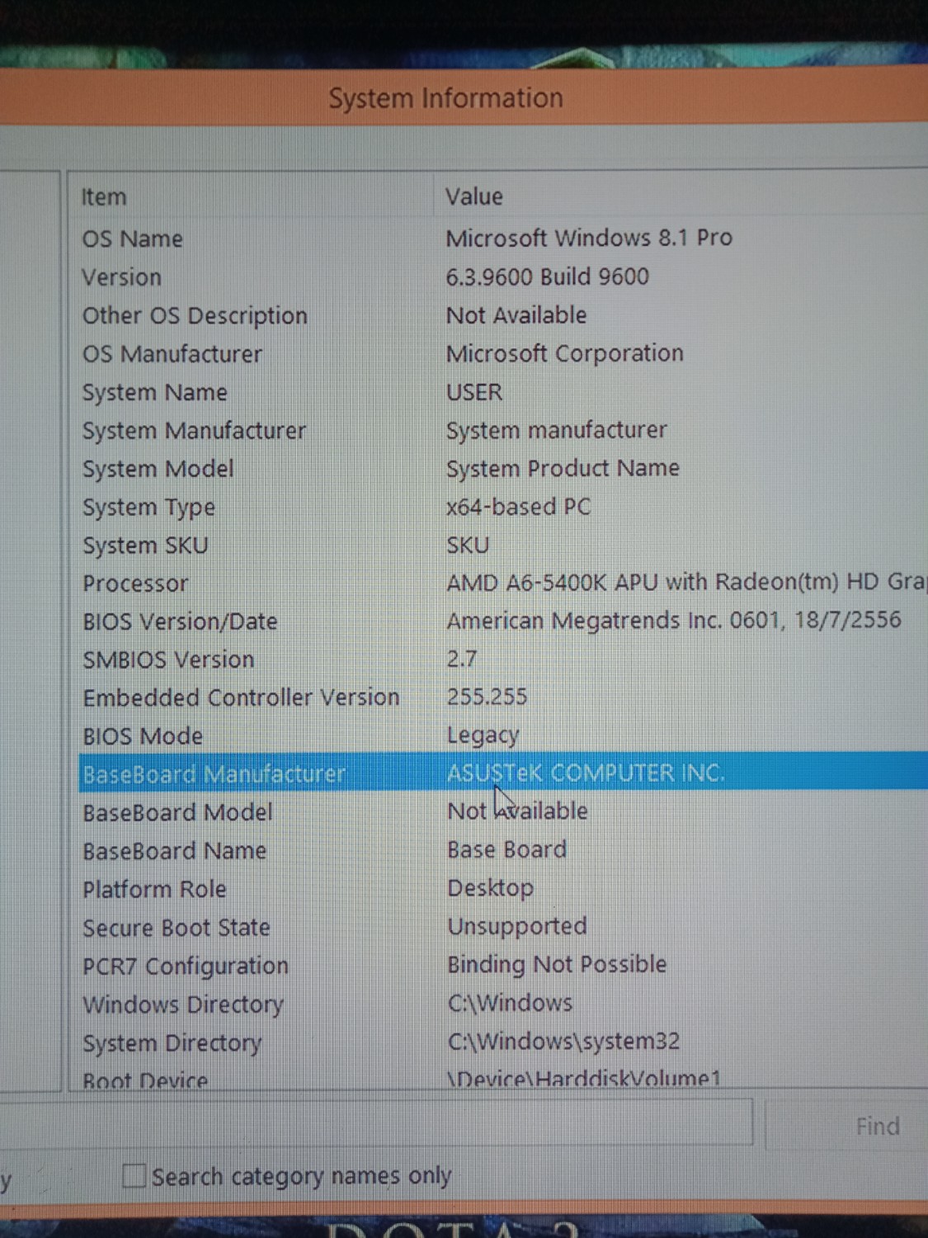The image size is (928, 1238).
Task: Select the System Manufacturer row
Action: tap(502, 430)
